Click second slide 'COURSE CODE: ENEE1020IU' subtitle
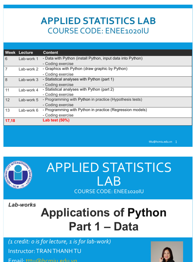Image resolution: width=196 pixels, height=262 pixels. (109, 191)
